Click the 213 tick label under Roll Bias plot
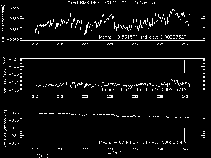The image size is (211, 158). (x=35, y=45)
